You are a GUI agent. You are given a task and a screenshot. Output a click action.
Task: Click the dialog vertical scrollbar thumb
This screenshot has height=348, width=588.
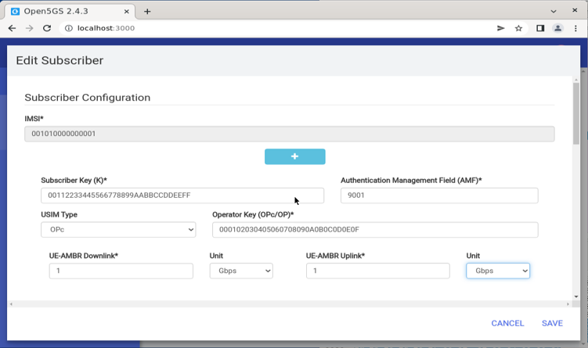(576, 113)
